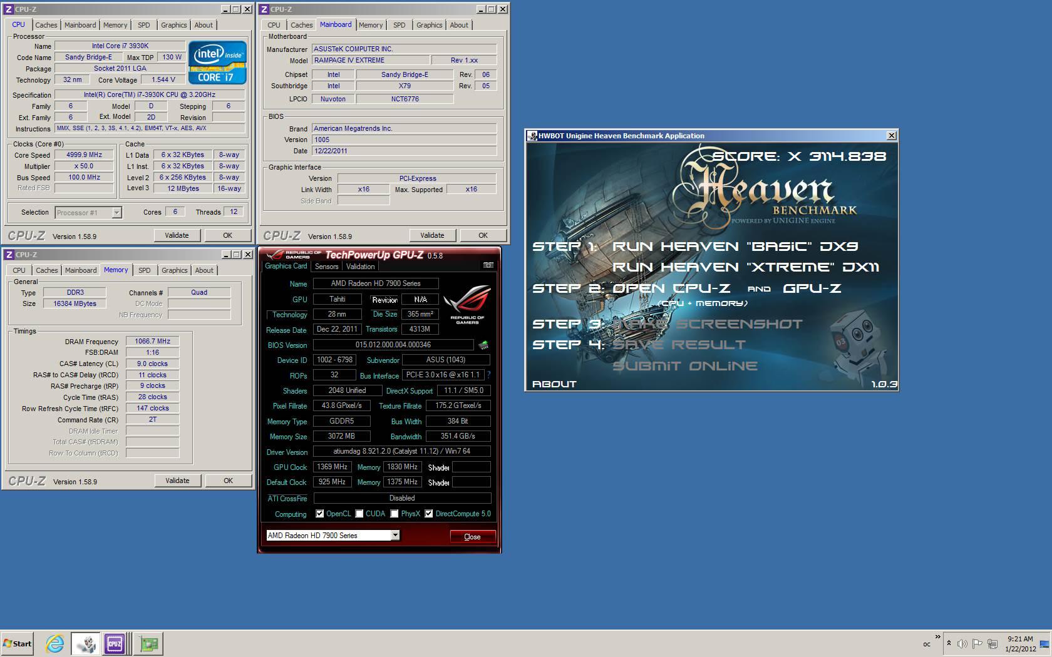Click the GPU Clock 1369 MHz field
This screenshot has width=1052, height=657.
click(332, 467)
